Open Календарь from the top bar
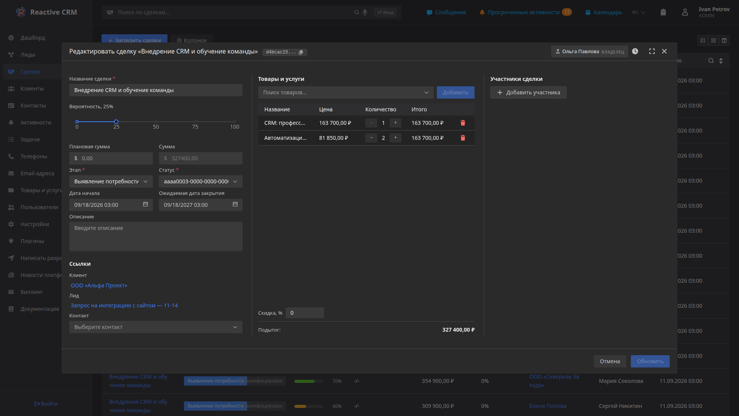The image size is (739, 416). pos(604,12)
